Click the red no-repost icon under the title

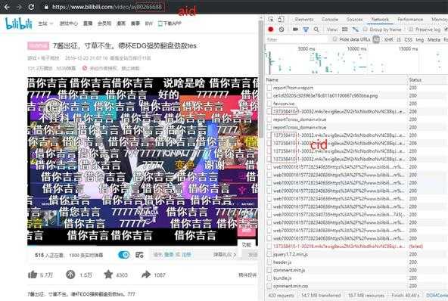(85, 68)
